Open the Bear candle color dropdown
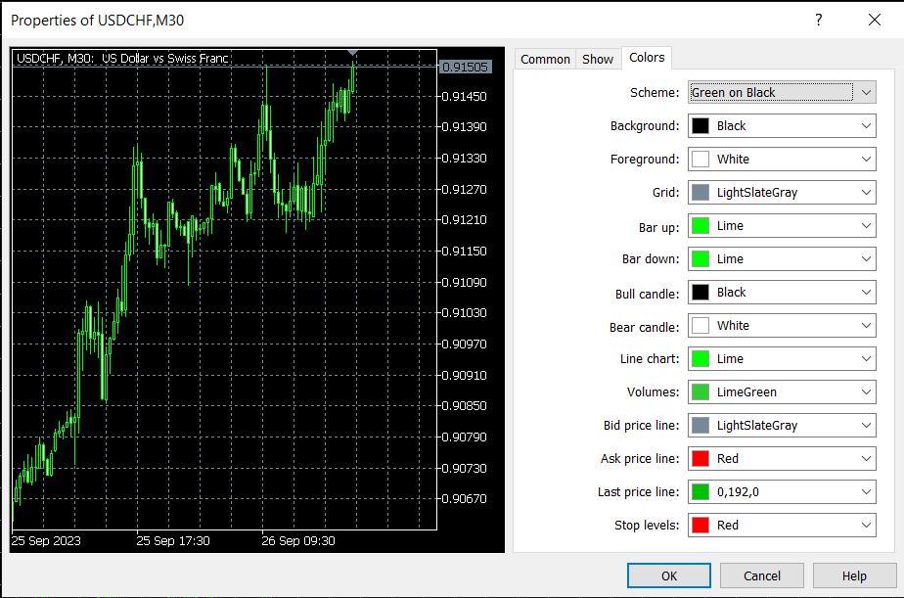904x598 pixels. point(782,325)
